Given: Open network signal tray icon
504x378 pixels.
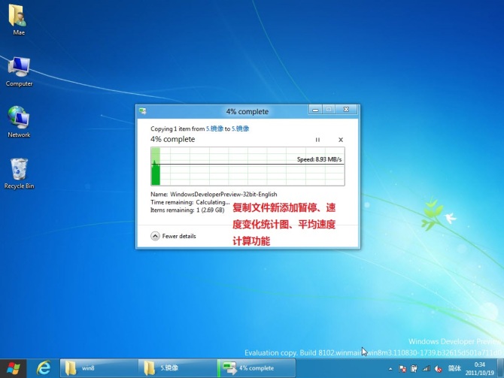Looking at the screenshot, I should [427, 369].
